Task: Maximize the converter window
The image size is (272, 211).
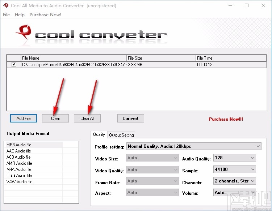Action: point(247,5)
